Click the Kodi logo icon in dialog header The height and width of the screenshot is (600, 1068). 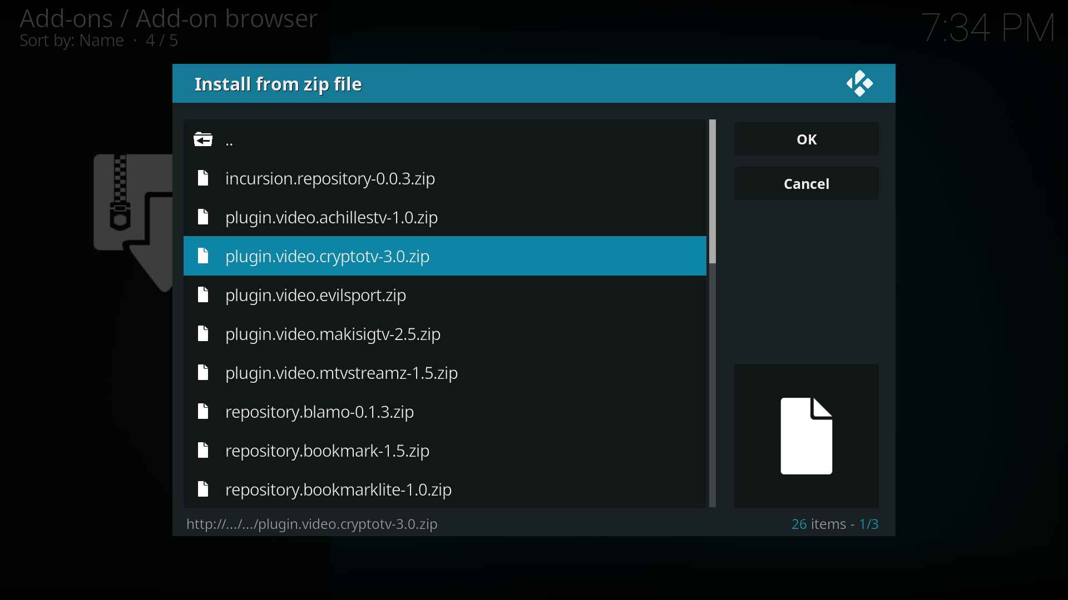pos(858,83)
